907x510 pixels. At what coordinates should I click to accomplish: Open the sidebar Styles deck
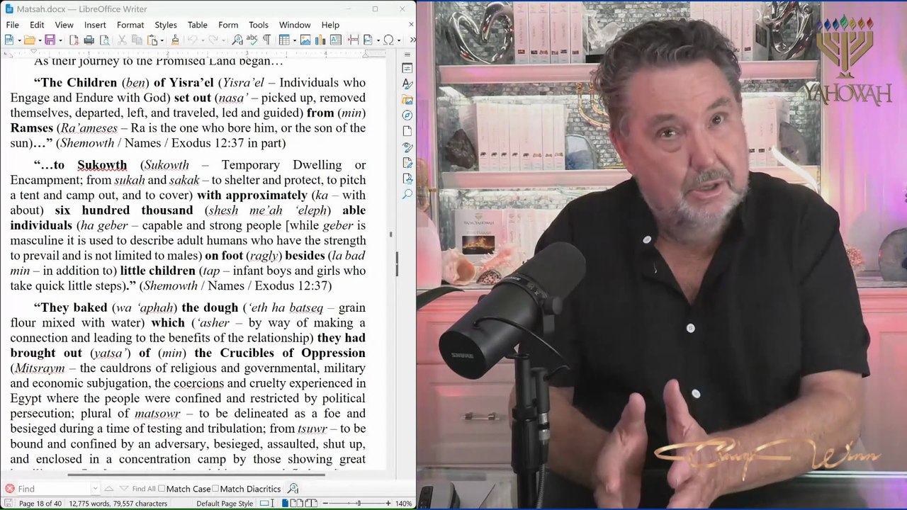point(407,84)
